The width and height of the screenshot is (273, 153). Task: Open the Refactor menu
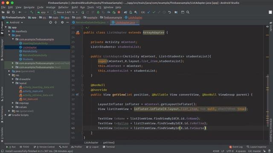coord(64,7)
